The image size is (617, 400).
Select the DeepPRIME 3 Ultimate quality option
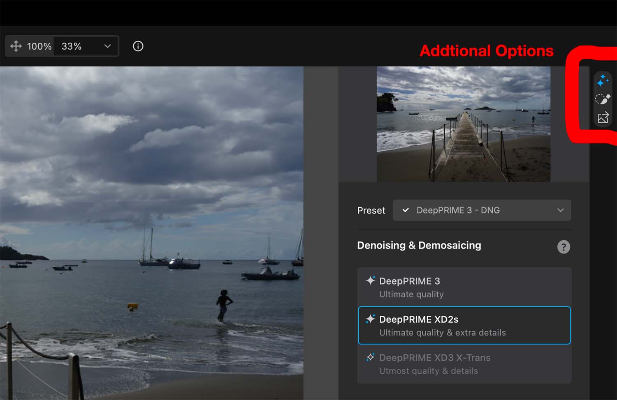click(464, 287)
